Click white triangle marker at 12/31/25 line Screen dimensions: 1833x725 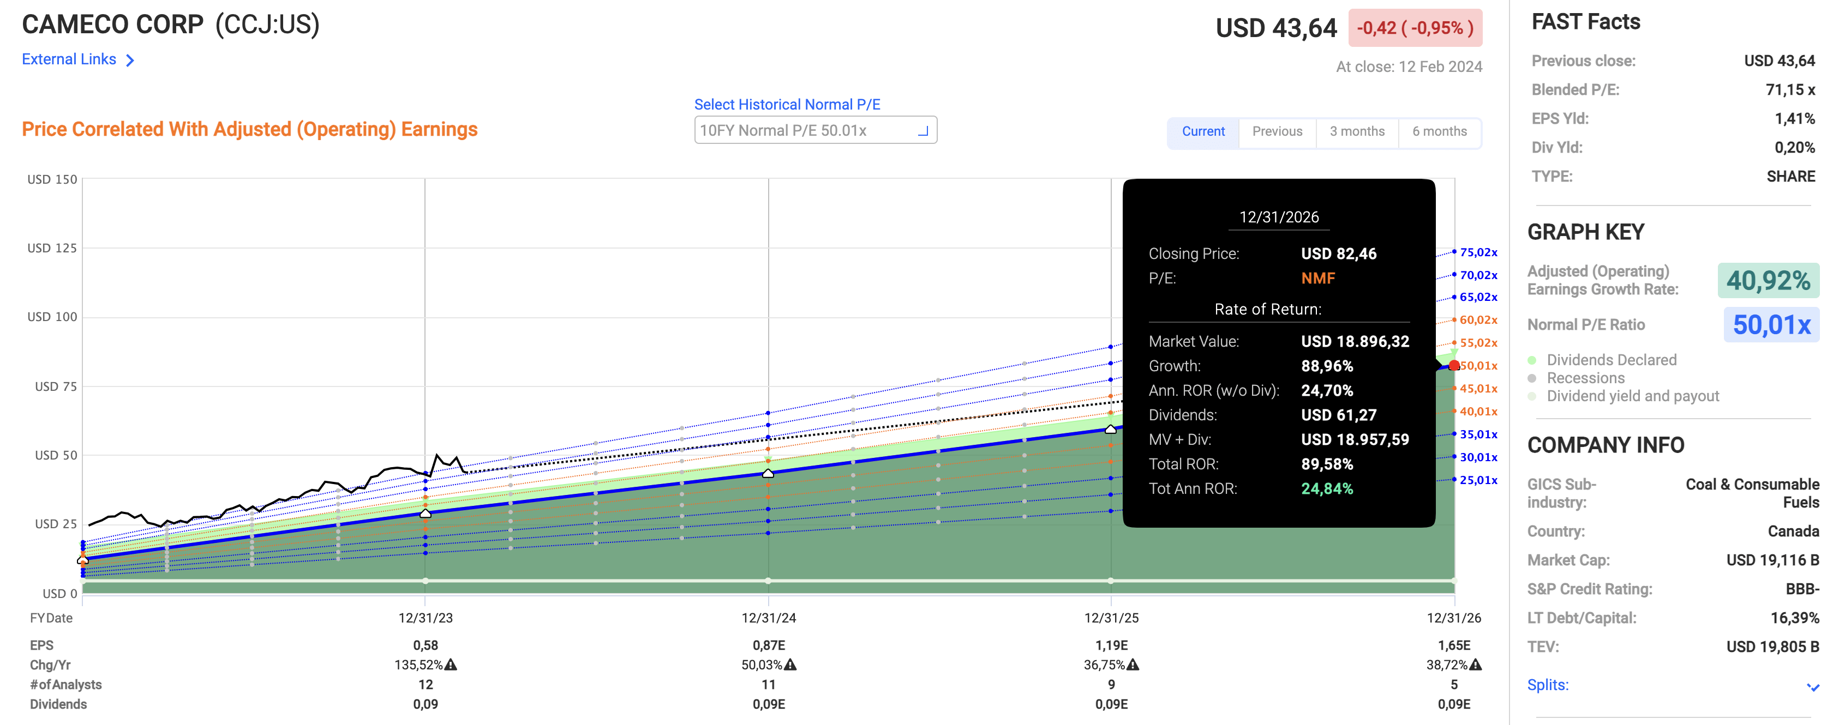pos(1111,428)
